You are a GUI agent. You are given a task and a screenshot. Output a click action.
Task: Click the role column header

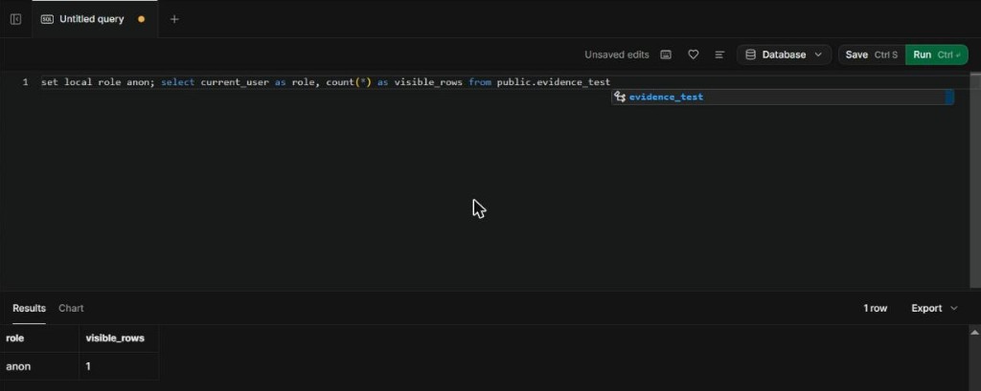click(39, 337)
